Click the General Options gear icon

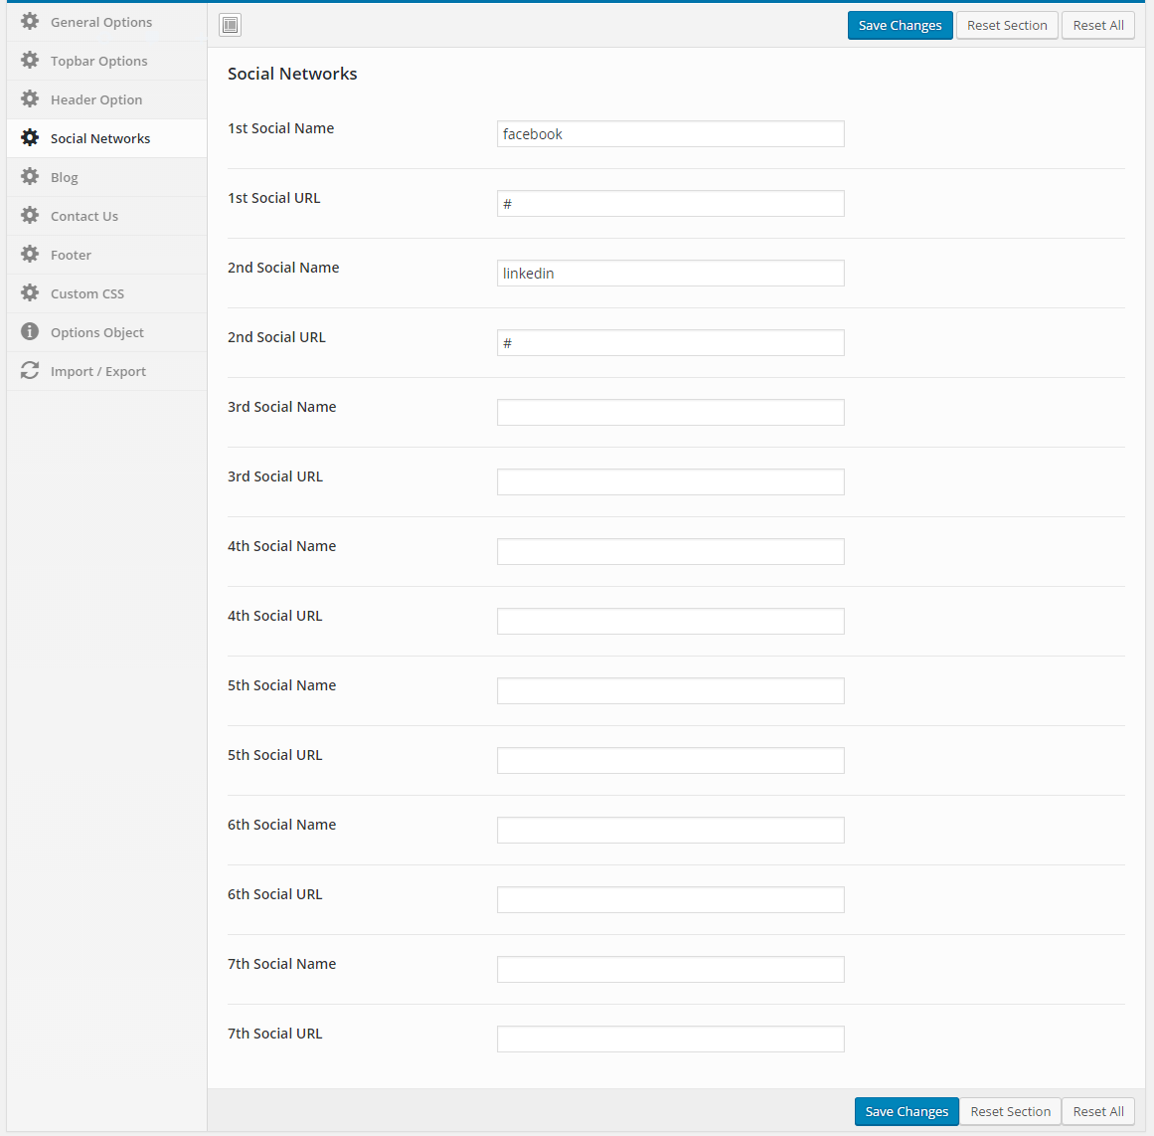point(30,22)
